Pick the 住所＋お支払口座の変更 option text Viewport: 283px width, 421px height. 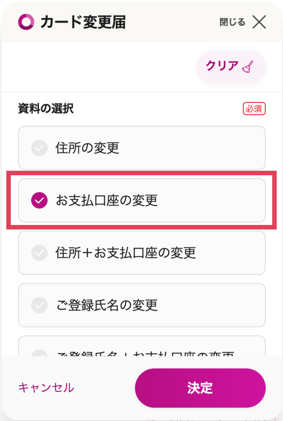pos(126,253)
